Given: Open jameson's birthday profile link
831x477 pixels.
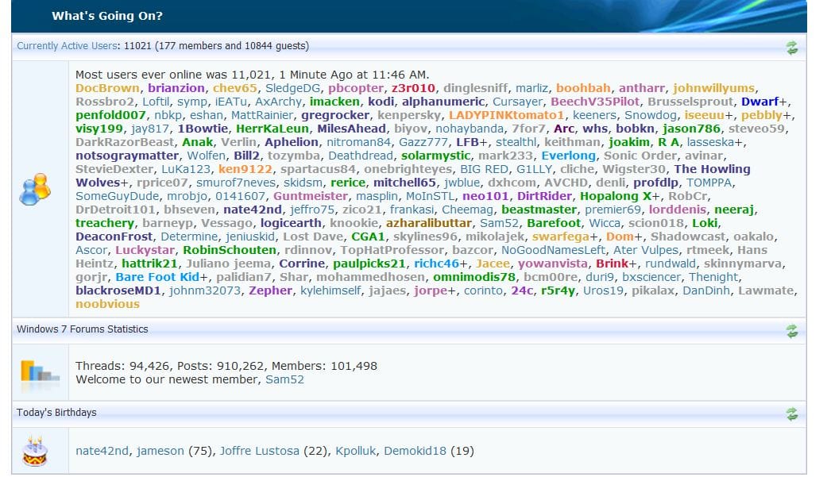Looking at the screenshot, I should point(160,451).
